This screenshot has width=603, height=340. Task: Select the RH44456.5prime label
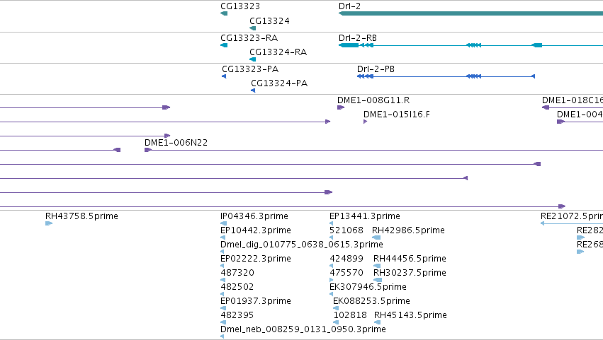pos(410,259)
